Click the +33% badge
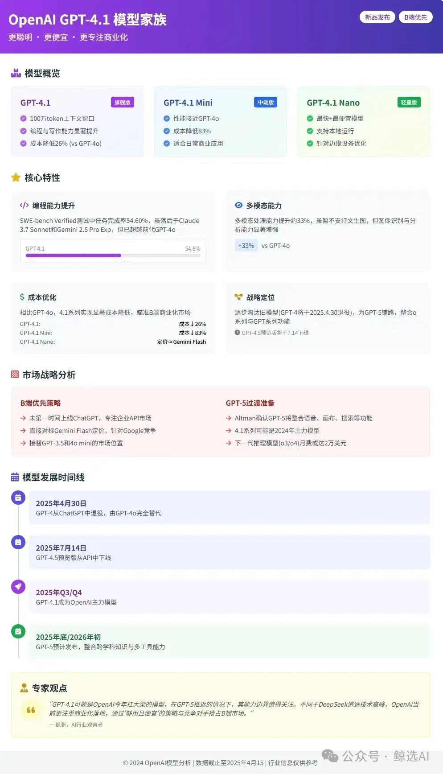The width and height of the screenshot is (443, 774). point(246,246)
